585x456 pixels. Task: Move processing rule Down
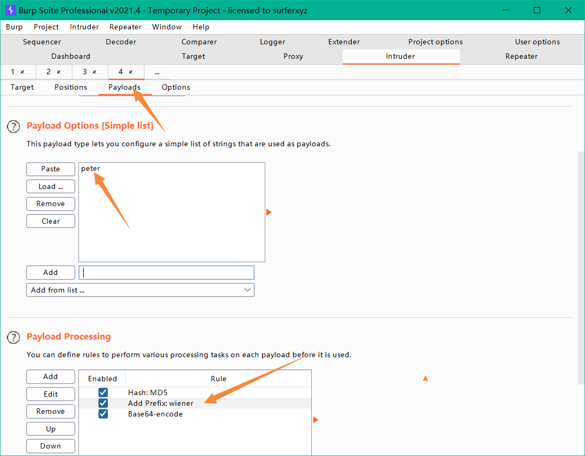coord(51,446)
